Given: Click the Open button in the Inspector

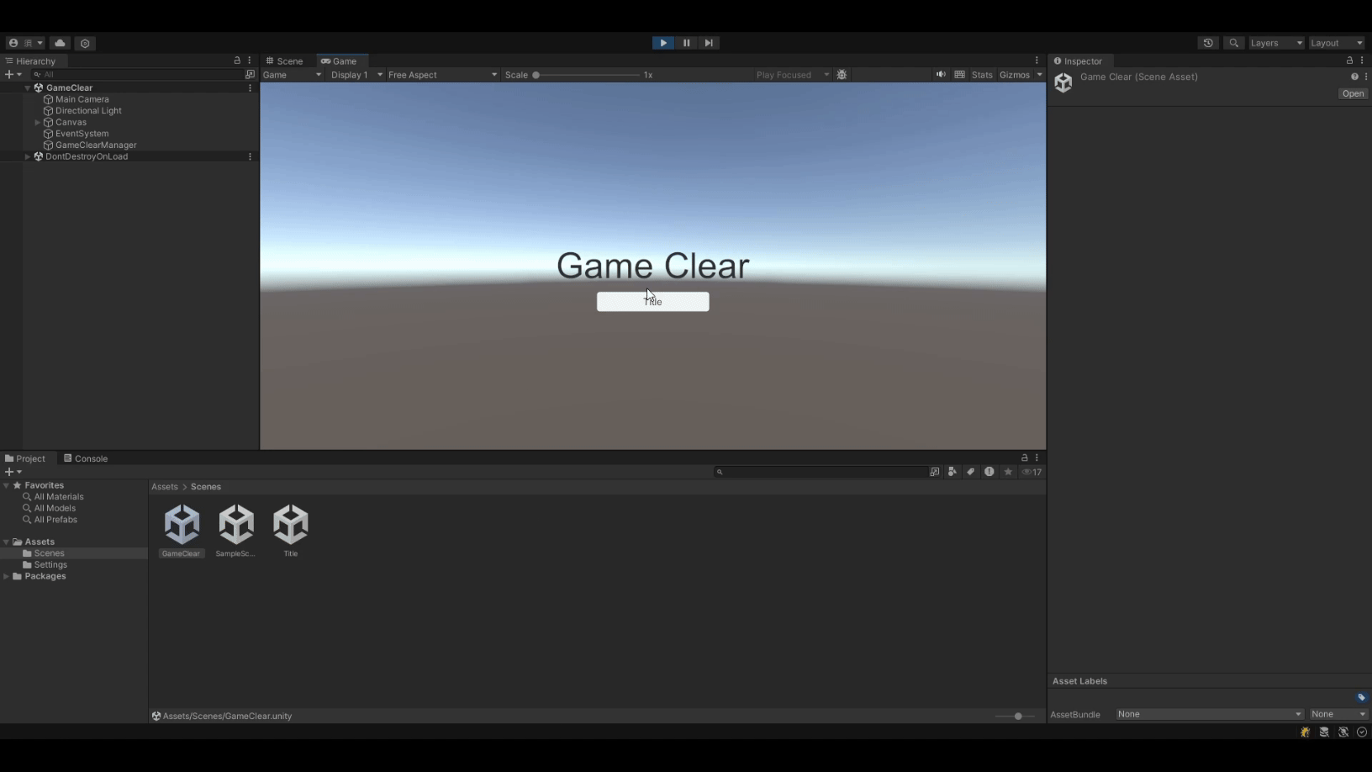Looking at the screenshot, I should 1352,93.
